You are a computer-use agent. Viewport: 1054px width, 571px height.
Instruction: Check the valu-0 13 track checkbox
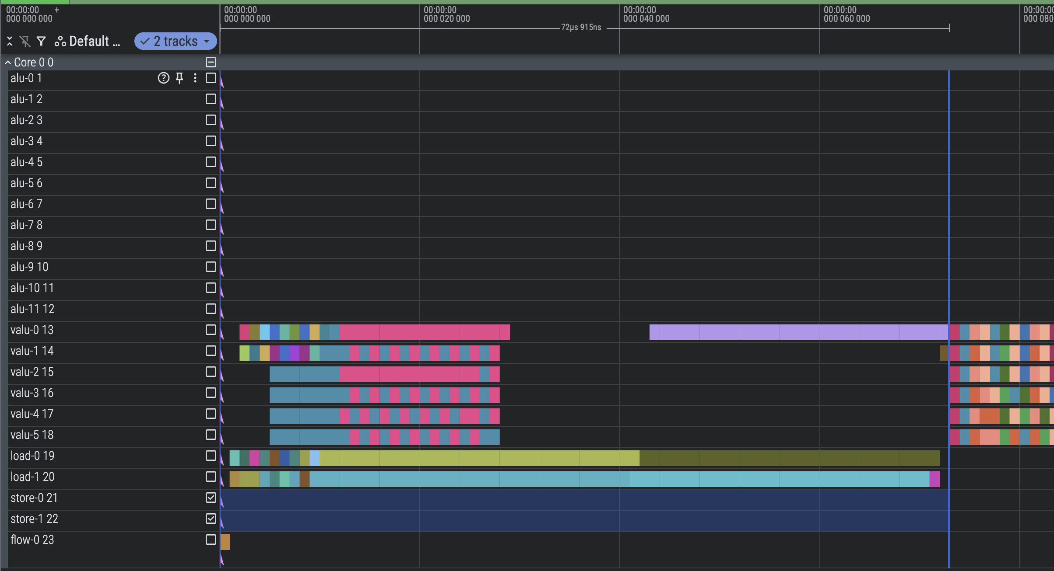[x=211, y=330]
